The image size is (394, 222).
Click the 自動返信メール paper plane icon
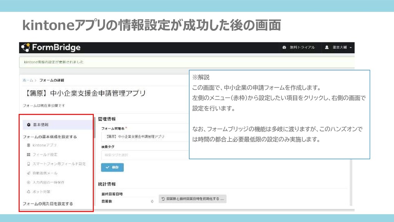pos(28,173)
